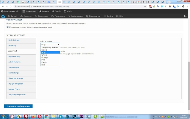Choose Turquoise (Default) color scheme option
Viewport: 190px width, 119px height.
50,47
